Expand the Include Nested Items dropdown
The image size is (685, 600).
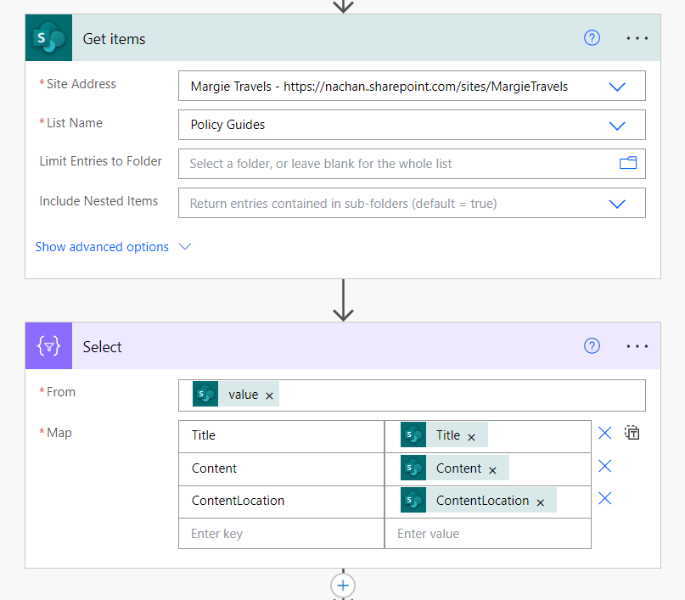point(617,203)
